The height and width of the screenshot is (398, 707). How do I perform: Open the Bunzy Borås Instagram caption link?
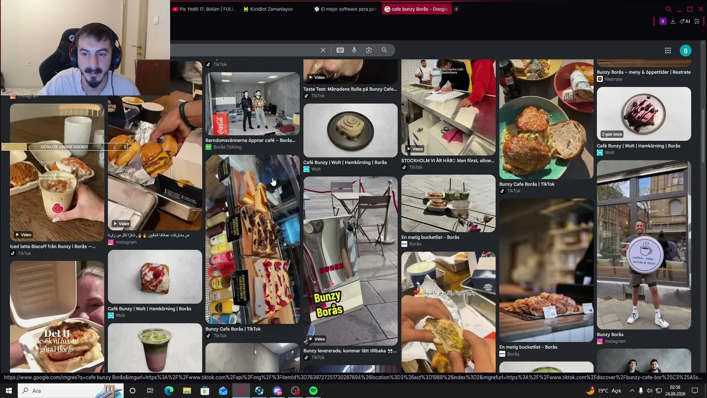[x=610, y=334]
